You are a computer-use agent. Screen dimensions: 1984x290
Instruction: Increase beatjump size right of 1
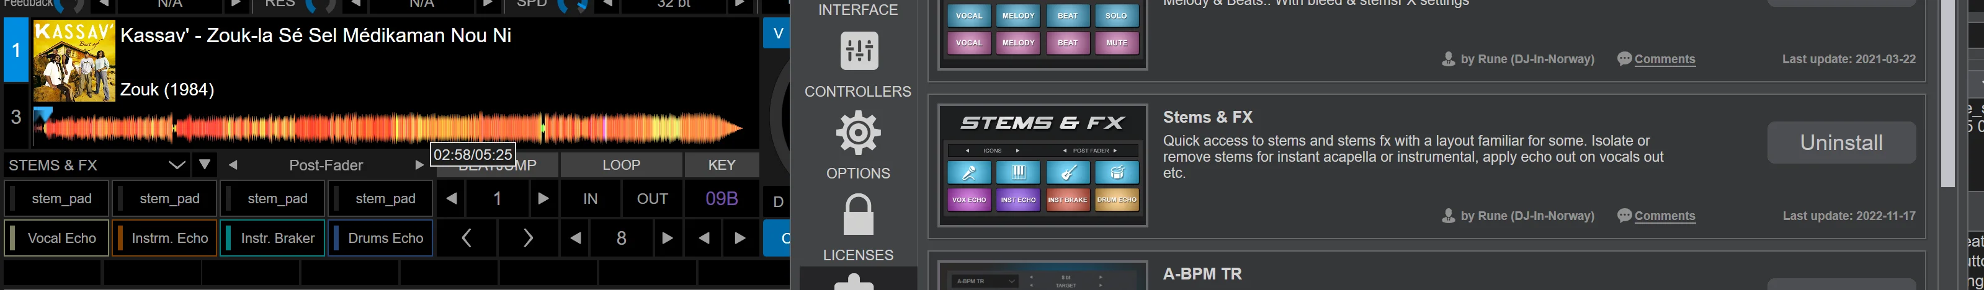pyautogui.click(x=543, y=198)
